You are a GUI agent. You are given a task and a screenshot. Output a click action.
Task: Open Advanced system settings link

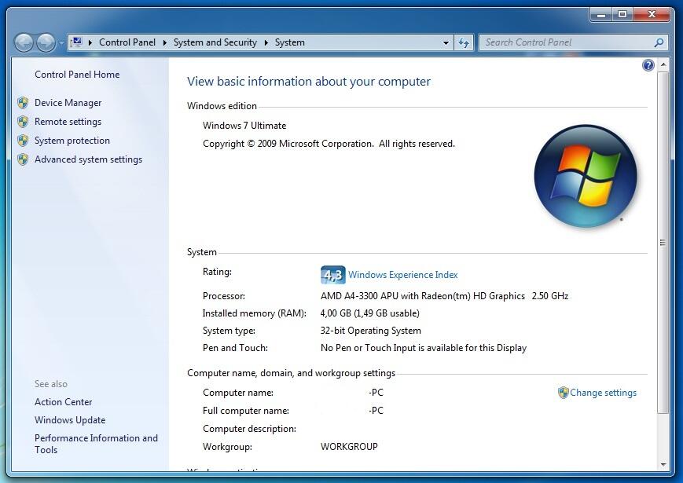coord(89,159)
